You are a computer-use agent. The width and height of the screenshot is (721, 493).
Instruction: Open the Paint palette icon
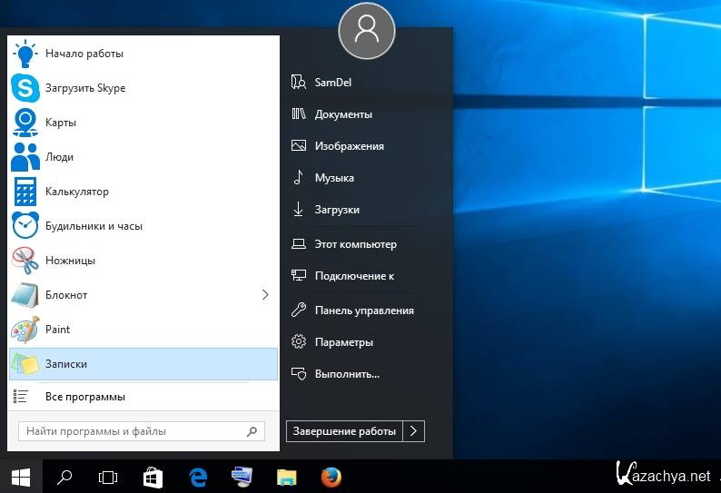25,330
